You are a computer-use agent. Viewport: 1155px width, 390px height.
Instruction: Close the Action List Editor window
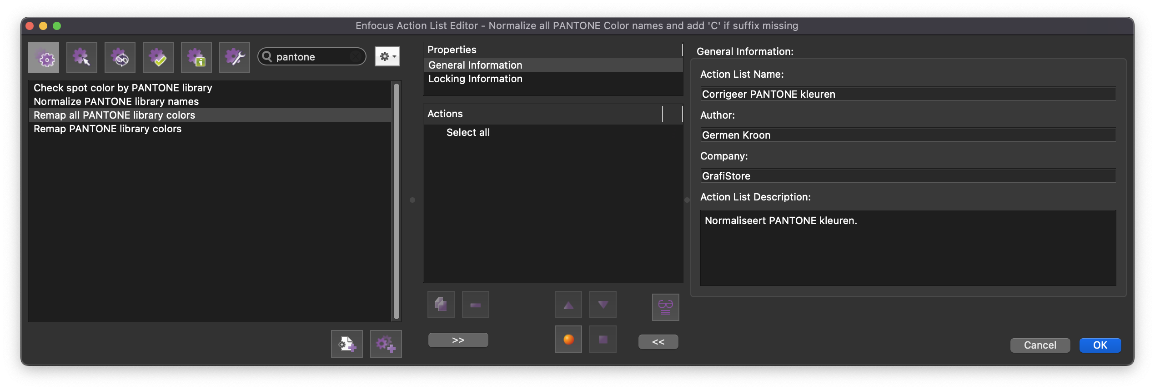[x=30, y=26]
